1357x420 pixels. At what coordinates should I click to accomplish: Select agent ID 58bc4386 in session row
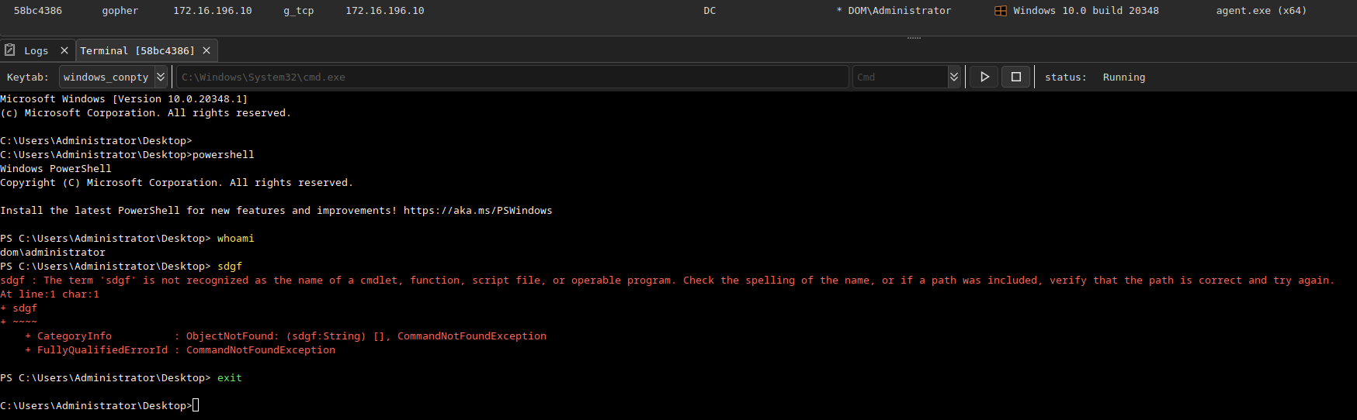point(38,11)
